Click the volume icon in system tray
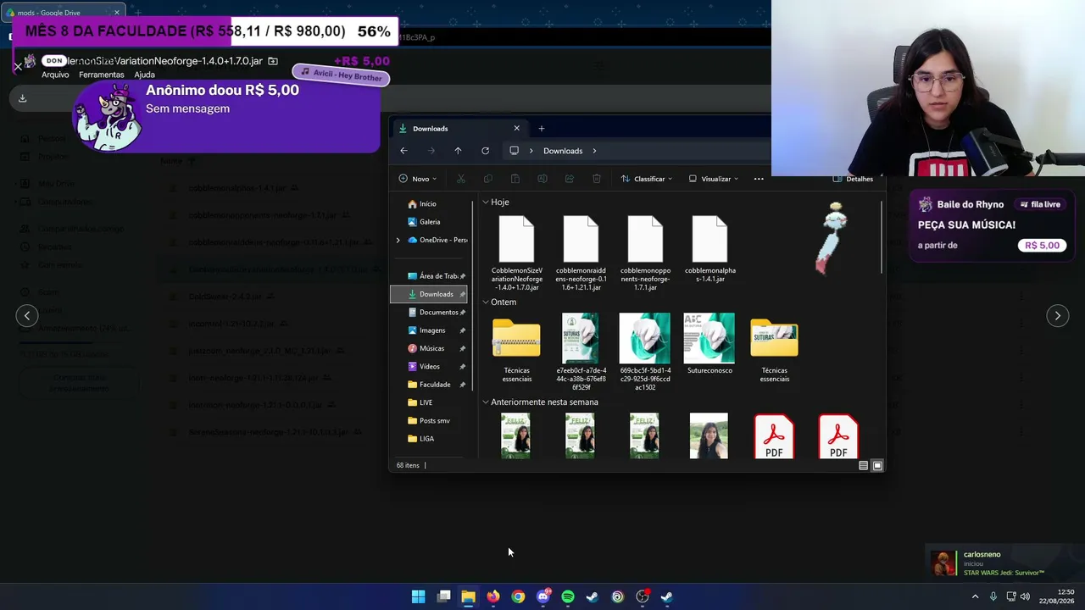This screenshot has height=610, width=1085. pos(1025,596)
